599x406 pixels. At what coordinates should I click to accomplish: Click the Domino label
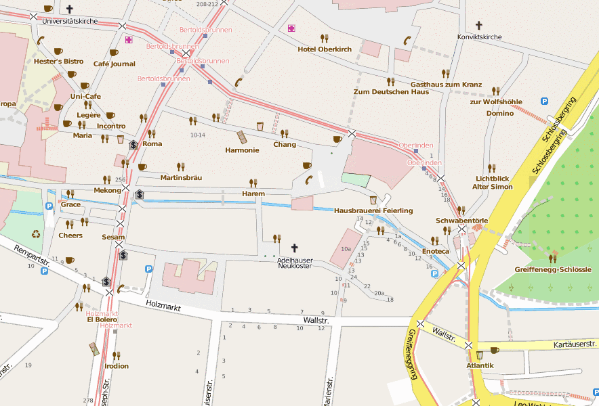tap(500, 113)
